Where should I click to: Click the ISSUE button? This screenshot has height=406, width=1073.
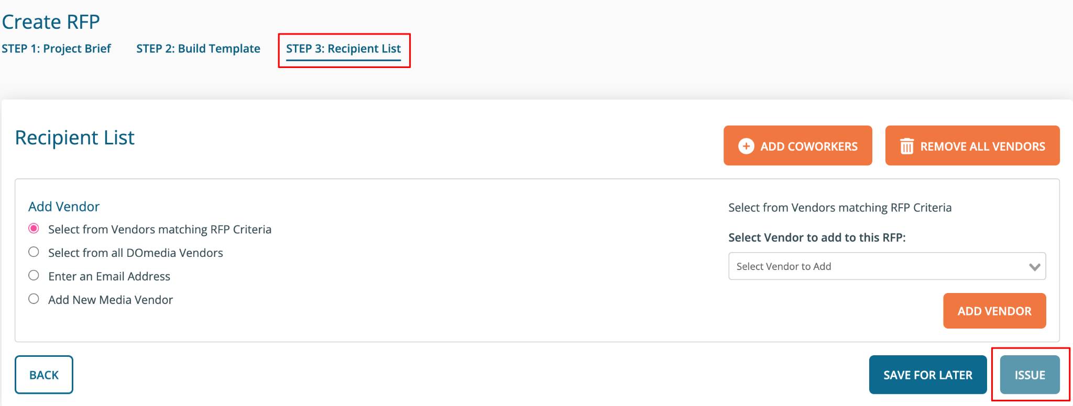pos(1030,375)
